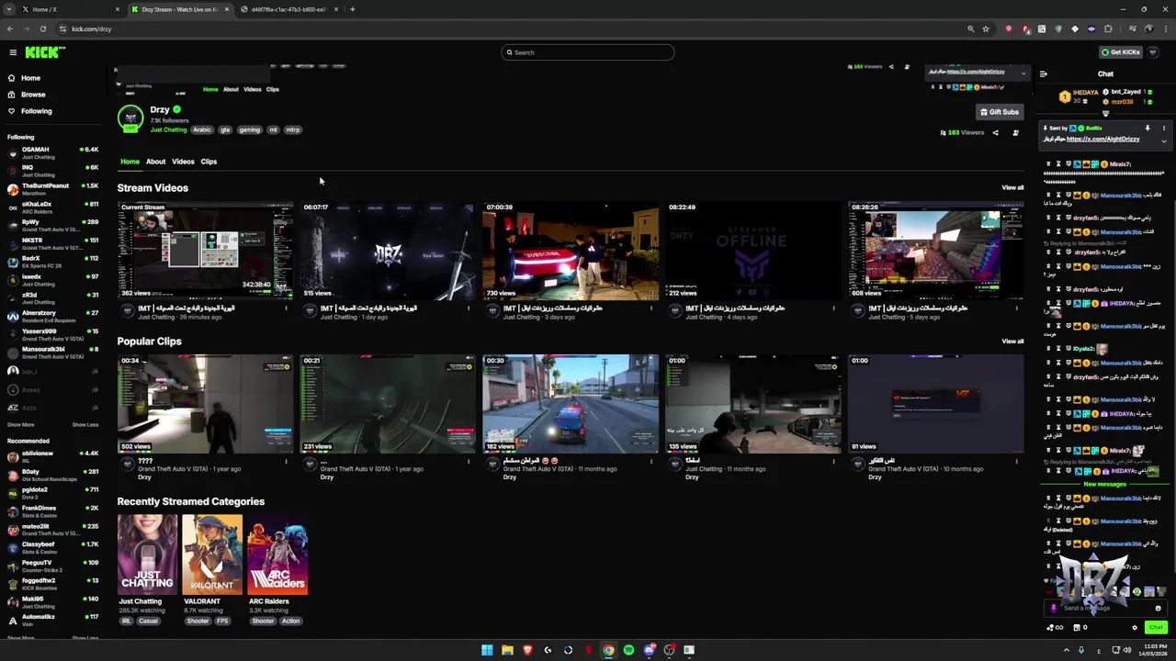This screenshot has width=1176, height=661.
Task: Switch to channel Videos tab
Action: pos(183,162)
